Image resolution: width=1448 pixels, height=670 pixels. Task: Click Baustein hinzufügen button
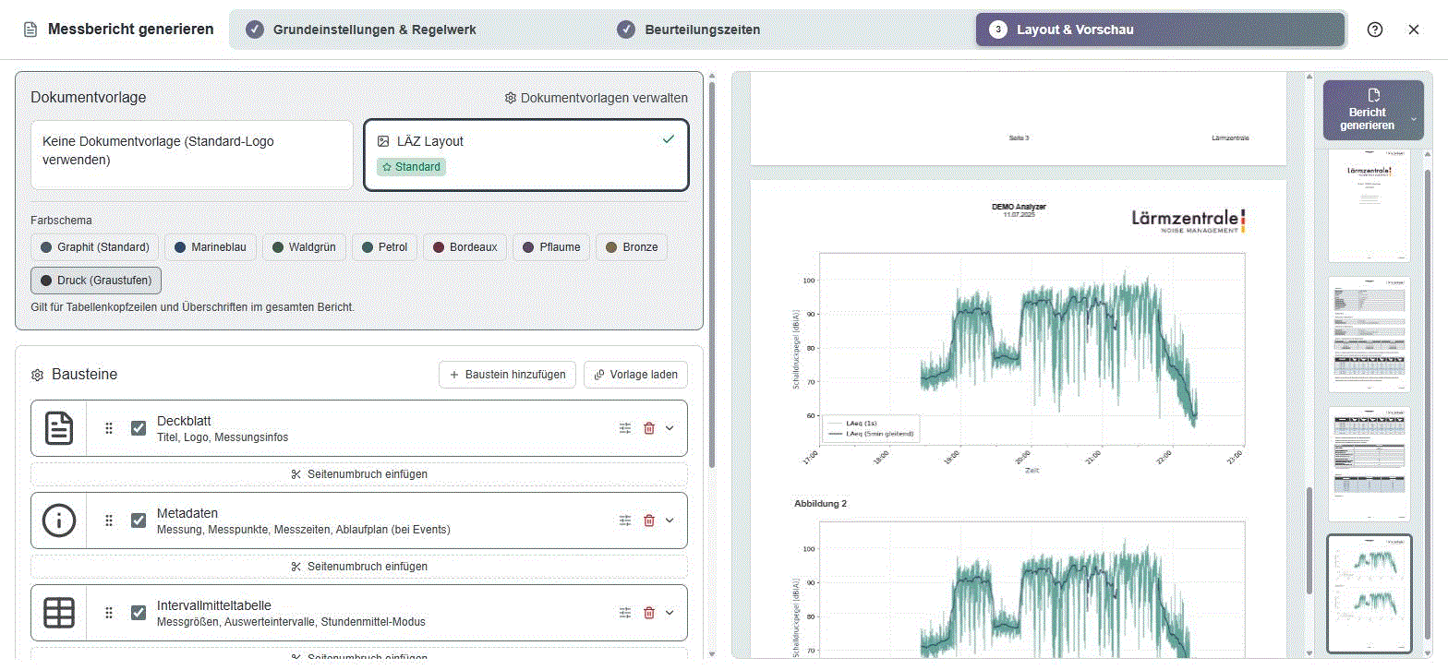point(508,375)
